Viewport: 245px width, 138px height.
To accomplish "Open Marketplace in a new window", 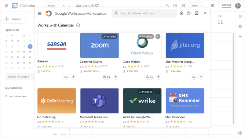I will (x=197, y=13).
